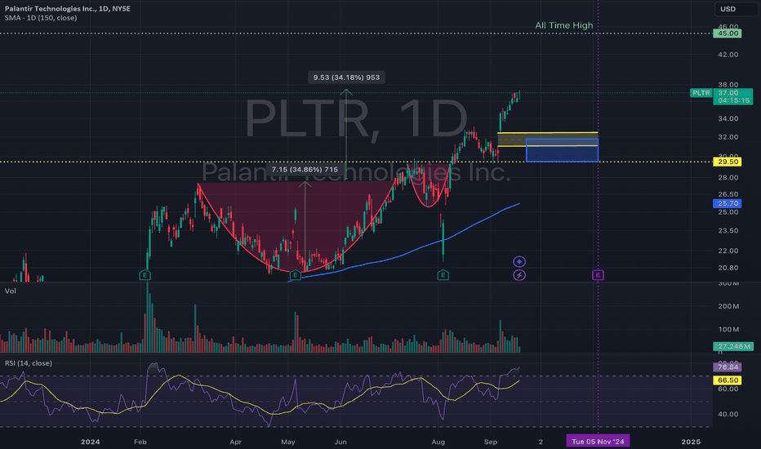The image size is (761, 449).
Task: Click the Sep time axis label
Action: [491, 442]
